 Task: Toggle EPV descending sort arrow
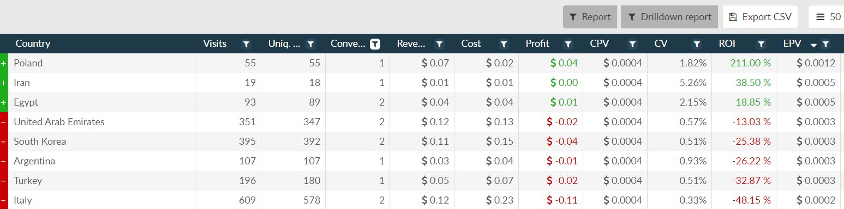click(x=813, y=45)
